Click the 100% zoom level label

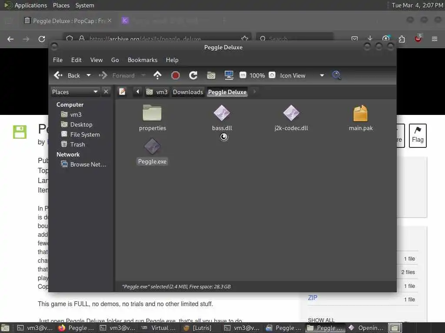coord(257,75)
